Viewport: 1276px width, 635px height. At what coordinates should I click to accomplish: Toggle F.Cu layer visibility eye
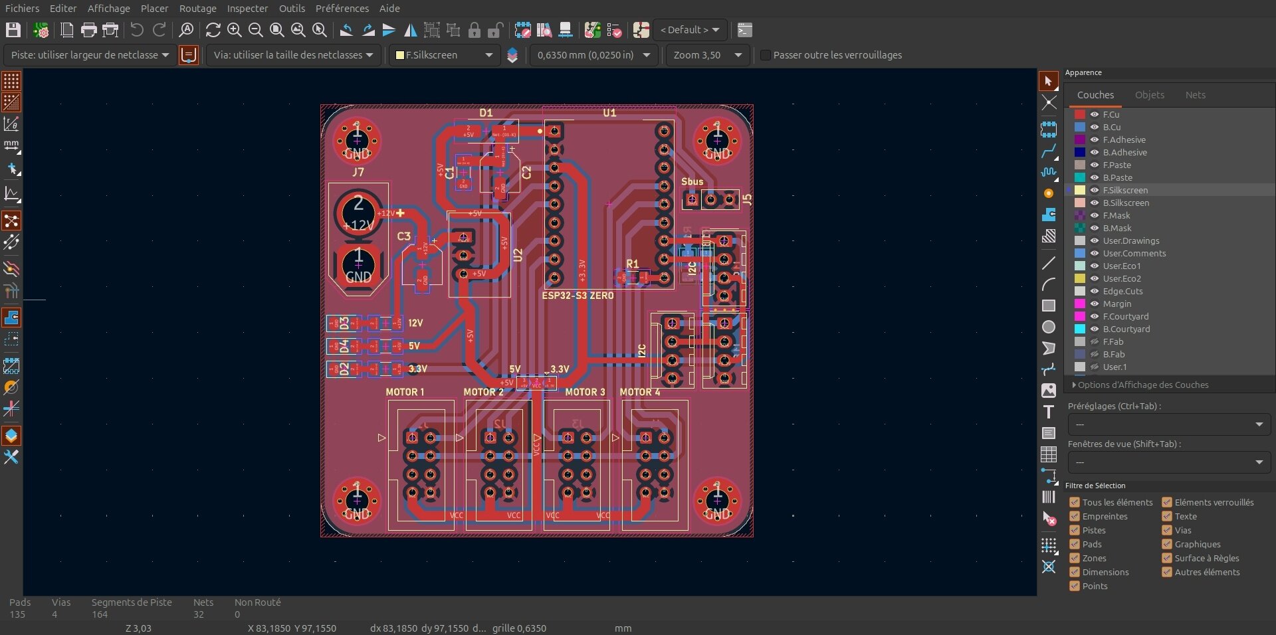coord(1094,114)
